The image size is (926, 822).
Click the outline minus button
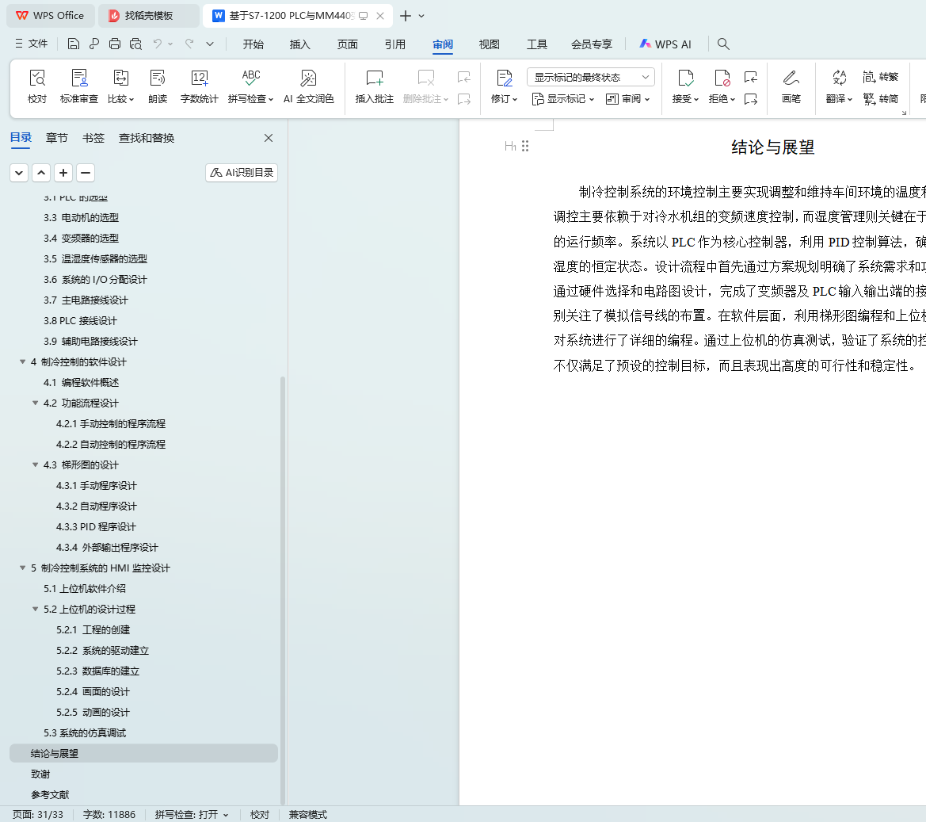86,173
